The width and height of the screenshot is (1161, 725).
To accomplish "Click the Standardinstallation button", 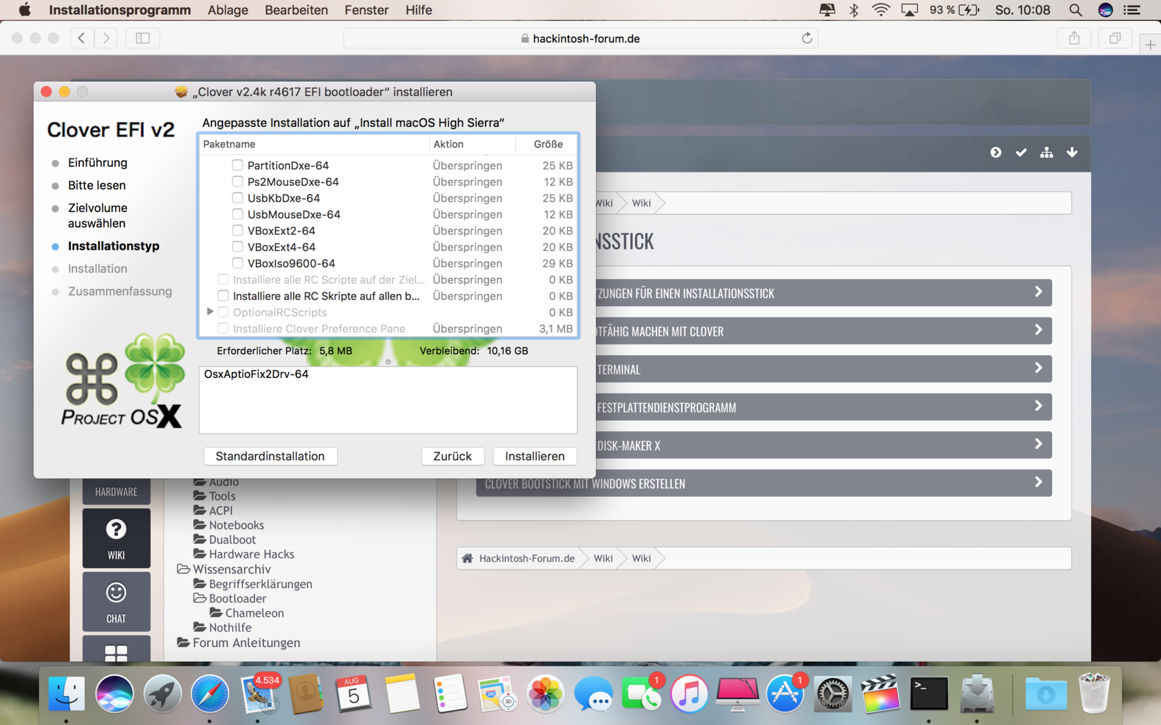I will point(270,456).
